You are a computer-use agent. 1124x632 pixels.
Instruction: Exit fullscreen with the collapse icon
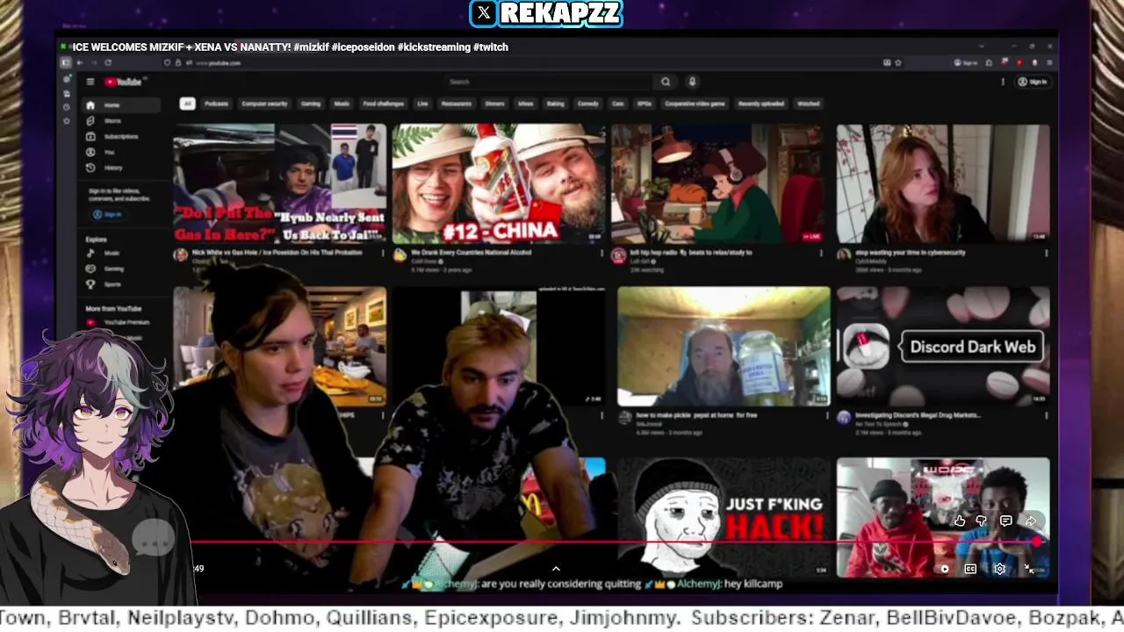pos(1029,569)
